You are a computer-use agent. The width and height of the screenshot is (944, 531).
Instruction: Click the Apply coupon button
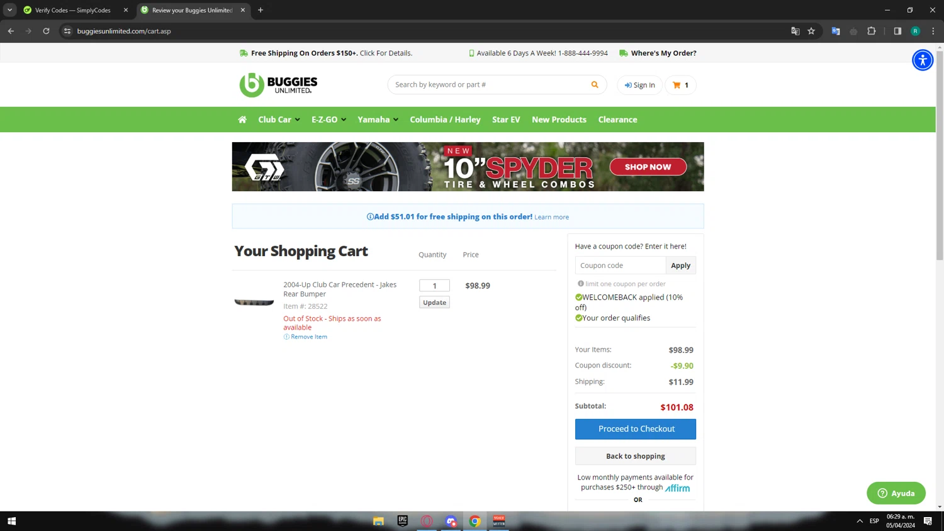click(x=680, y=265)
